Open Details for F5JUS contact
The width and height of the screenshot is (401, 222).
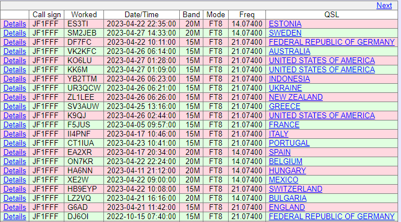point(14,125)
